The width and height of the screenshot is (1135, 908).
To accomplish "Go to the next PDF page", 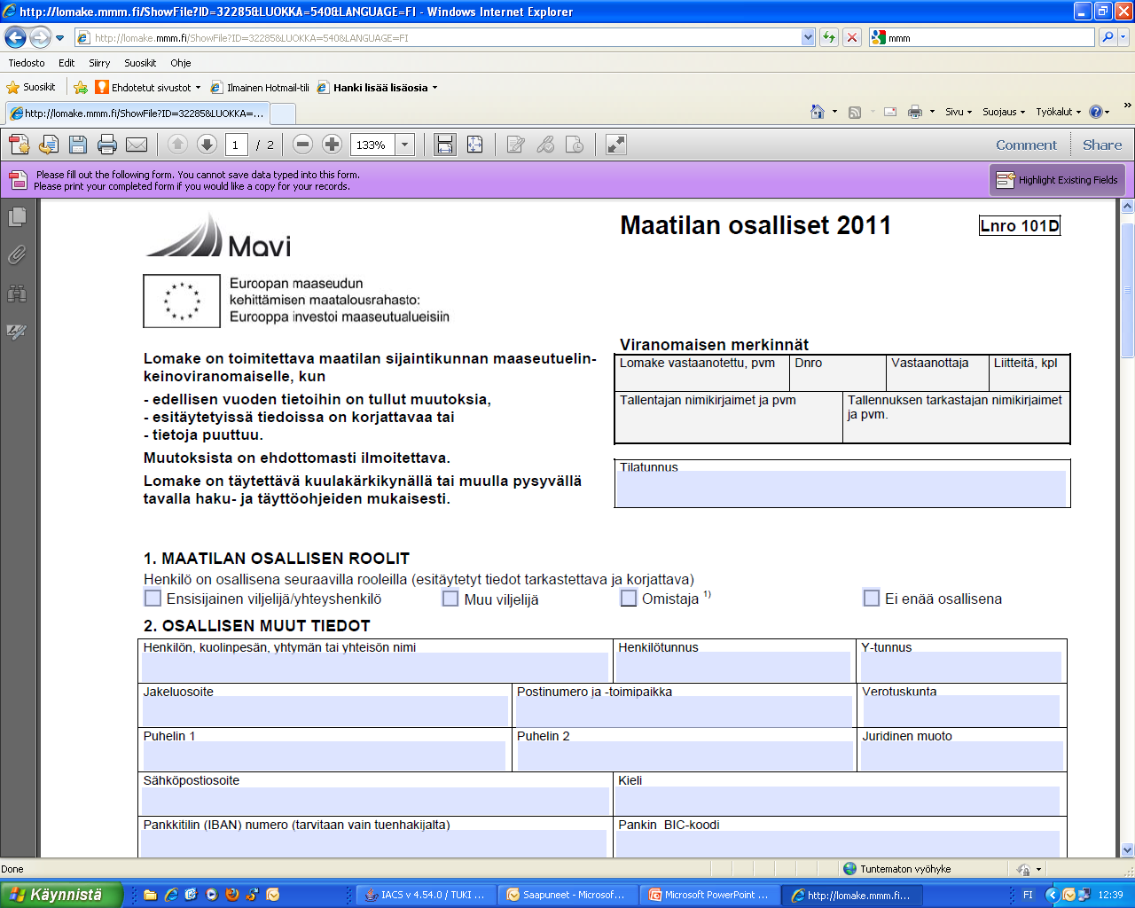I will [207, 145].
